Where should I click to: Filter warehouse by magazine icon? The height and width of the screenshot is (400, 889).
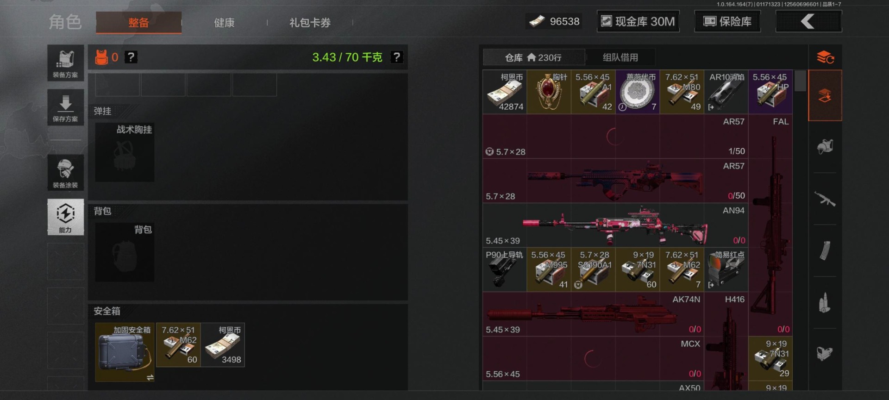tap(825, 250)
